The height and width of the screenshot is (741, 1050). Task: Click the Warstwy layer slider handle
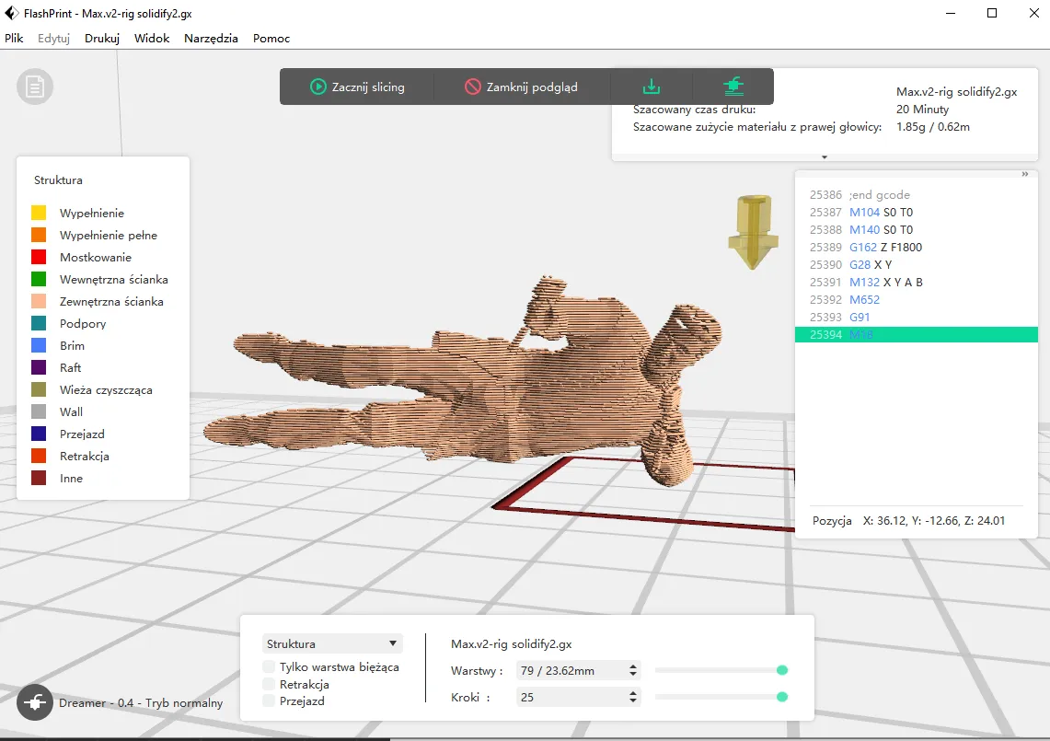click(782, 671)
